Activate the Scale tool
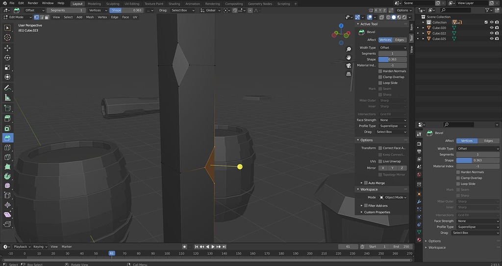502x266 pixels. (7, 67)
